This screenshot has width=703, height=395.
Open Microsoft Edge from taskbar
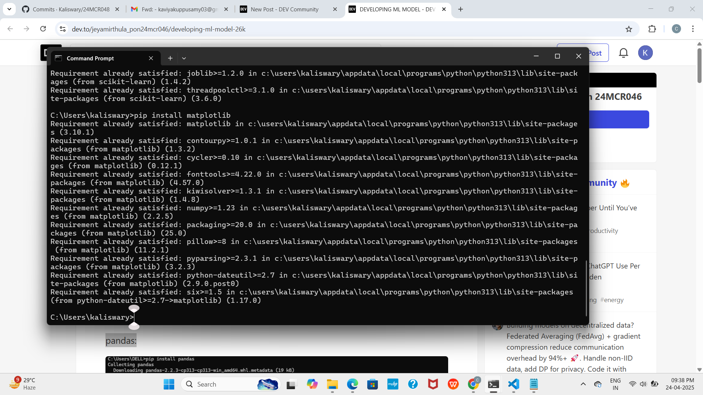tap(352, 384)
